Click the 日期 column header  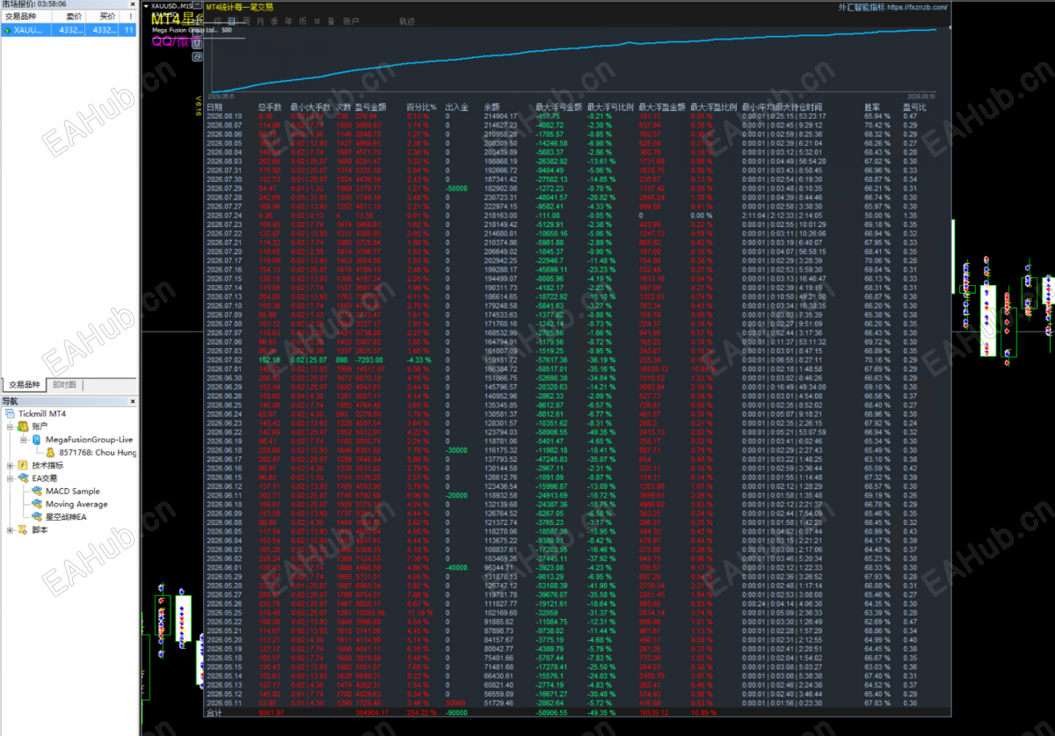coord(214,106)
